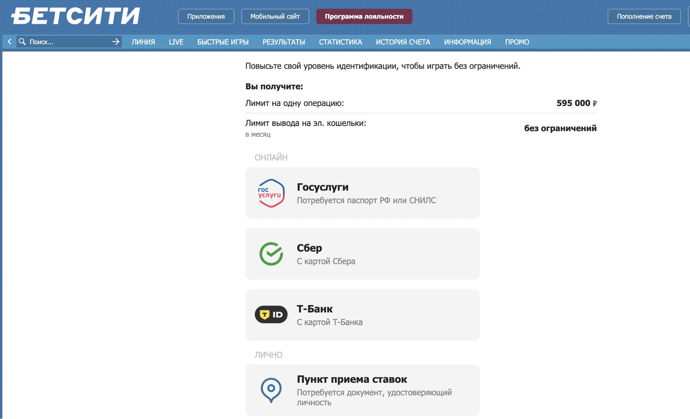Click the search submit arrow icon

pos(116,42)
